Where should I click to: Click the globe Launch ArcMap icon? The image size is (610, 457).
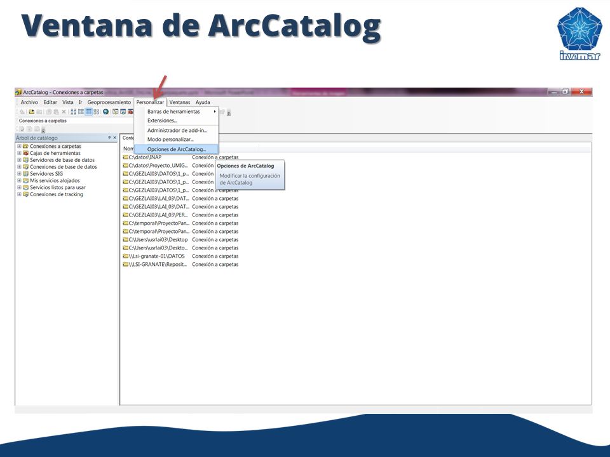(106, 112)
